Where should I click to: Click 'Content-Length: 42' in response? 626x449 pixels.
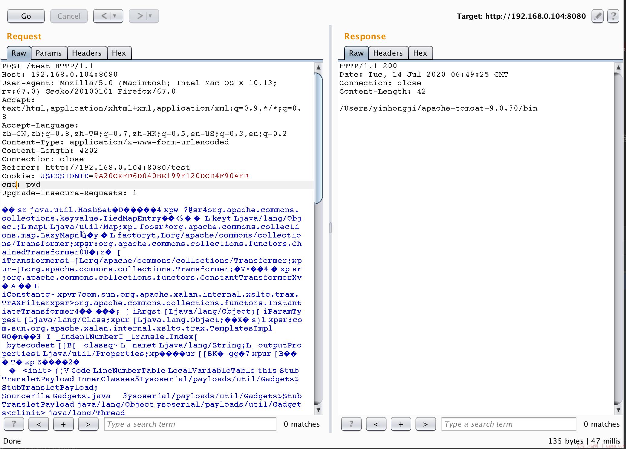pos(383,91)
